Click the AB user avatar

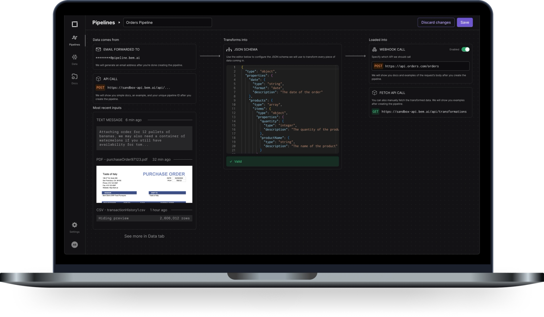(x=74, y=245)
